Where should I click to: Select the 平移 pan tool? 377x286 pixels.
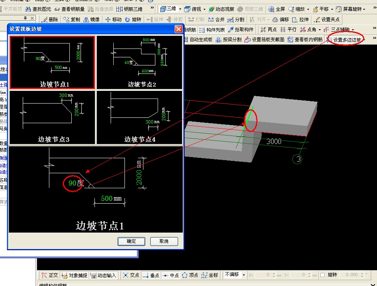click(320, 9)
